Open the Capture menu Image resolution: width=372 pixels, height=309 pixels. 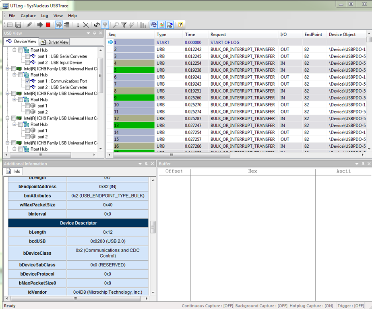tap(28, 16)
